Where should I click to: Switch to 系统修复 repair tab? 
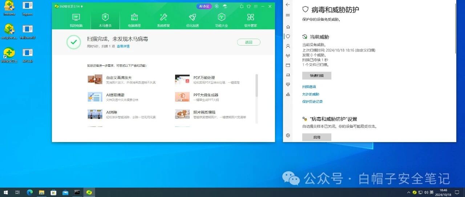click(x=163, y=20)
